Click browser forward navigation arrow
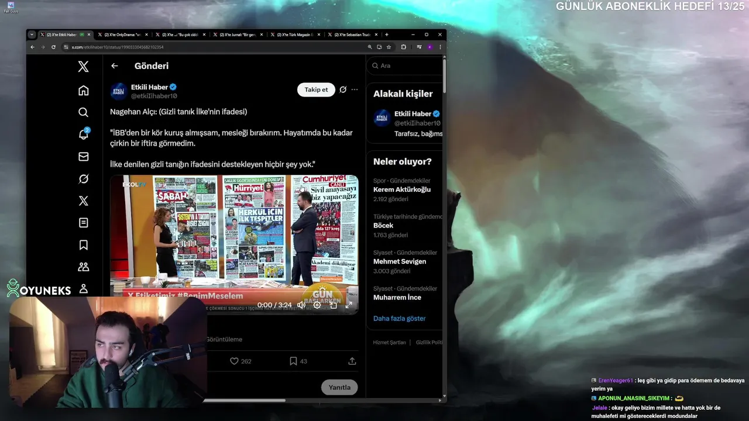The width and height of the screenshot is (749, 421). pyautogui.click(x=43, y=47)
